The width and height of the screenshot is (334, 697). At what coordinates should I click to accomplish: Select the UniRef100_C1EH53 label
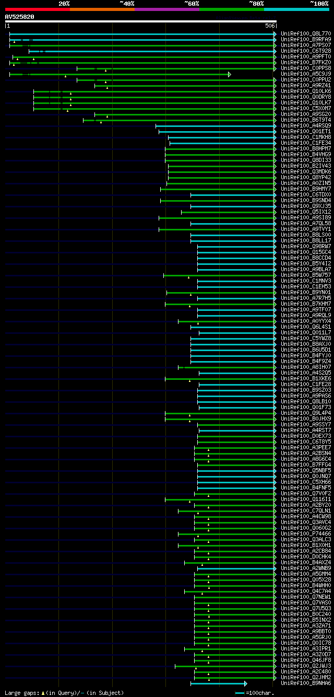[x=306, y=287]
